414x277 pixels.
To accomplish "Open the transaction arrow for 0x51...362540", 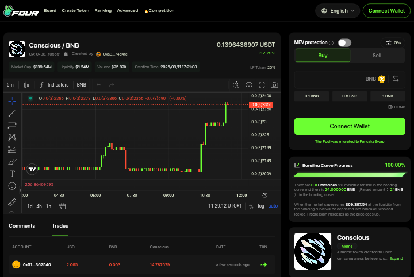I will [263, 264].
